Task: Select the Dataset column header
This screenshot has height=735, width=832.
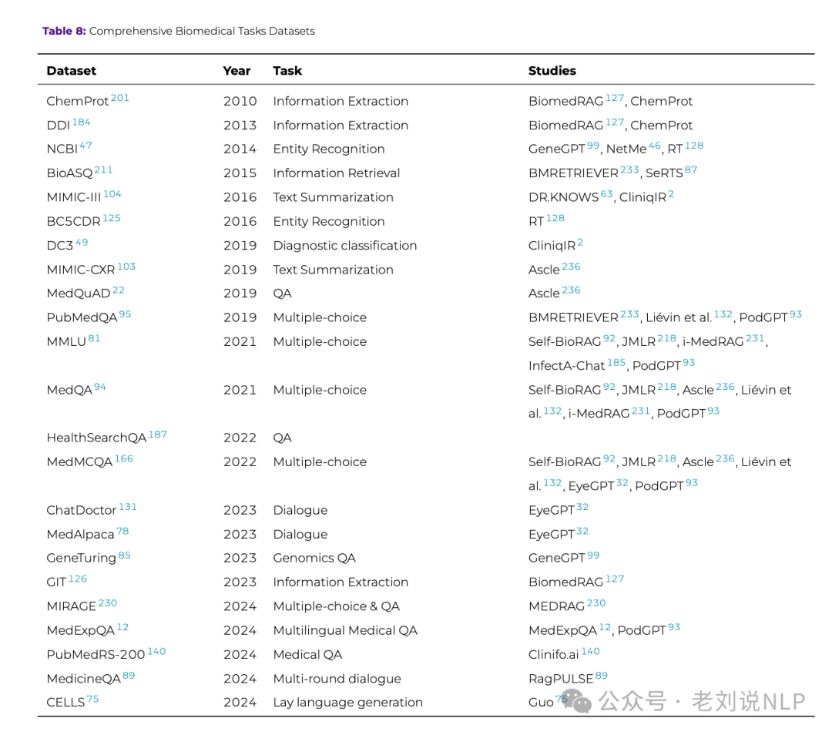Action: [71, 71]
